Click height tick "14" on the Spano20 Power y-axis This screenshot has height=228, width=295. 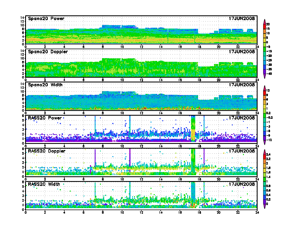click(22, 18)
